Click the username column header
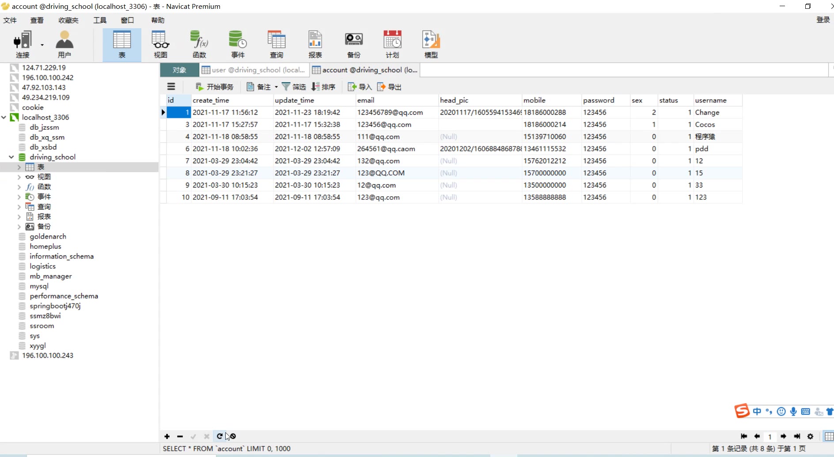Screen dimensions: 834x457 tap(717, 100)
